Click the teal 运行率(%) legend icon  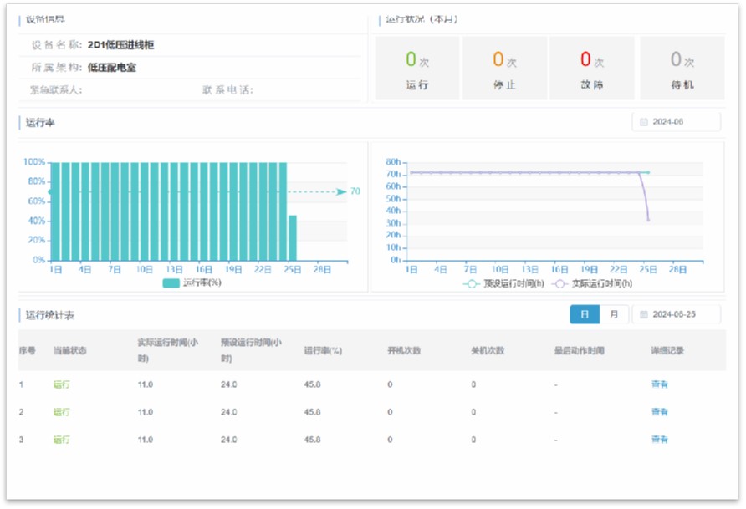pyautogui.click(x=171, y=283)
